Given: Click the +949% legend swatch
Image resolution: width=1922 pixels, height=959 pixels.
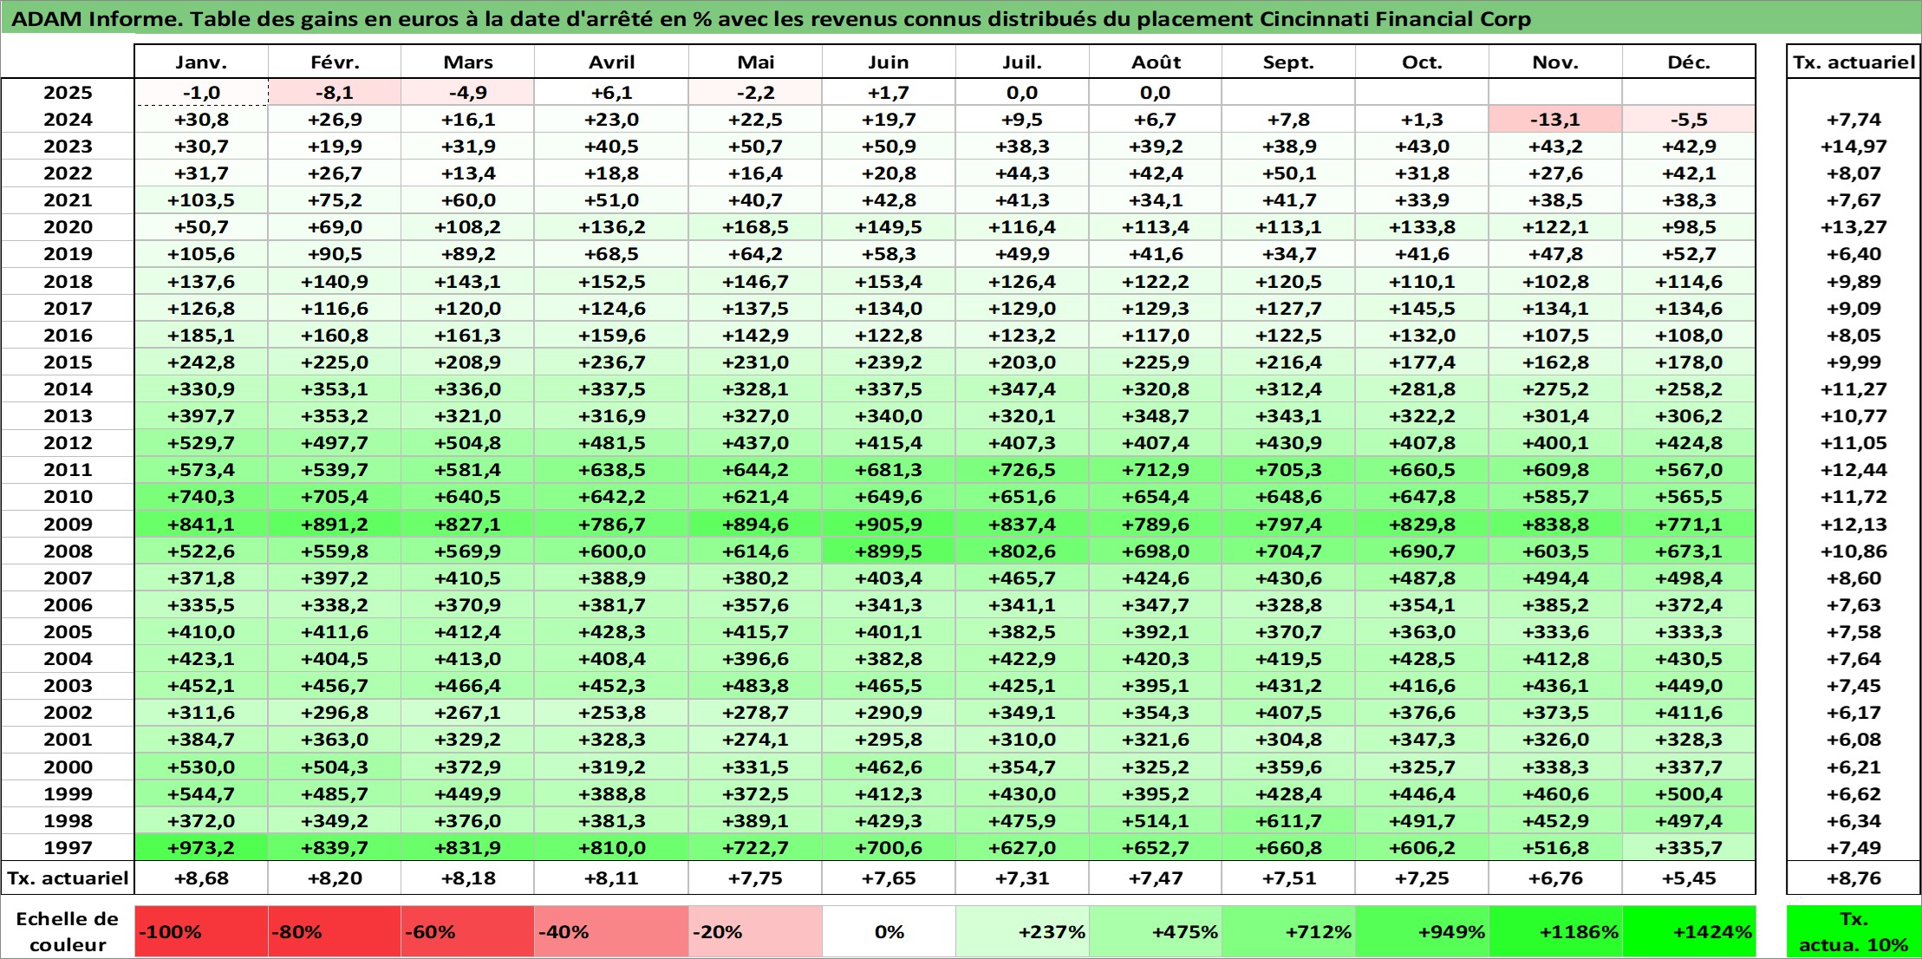Looking at the screenshot, I should tap(1423, 931).
